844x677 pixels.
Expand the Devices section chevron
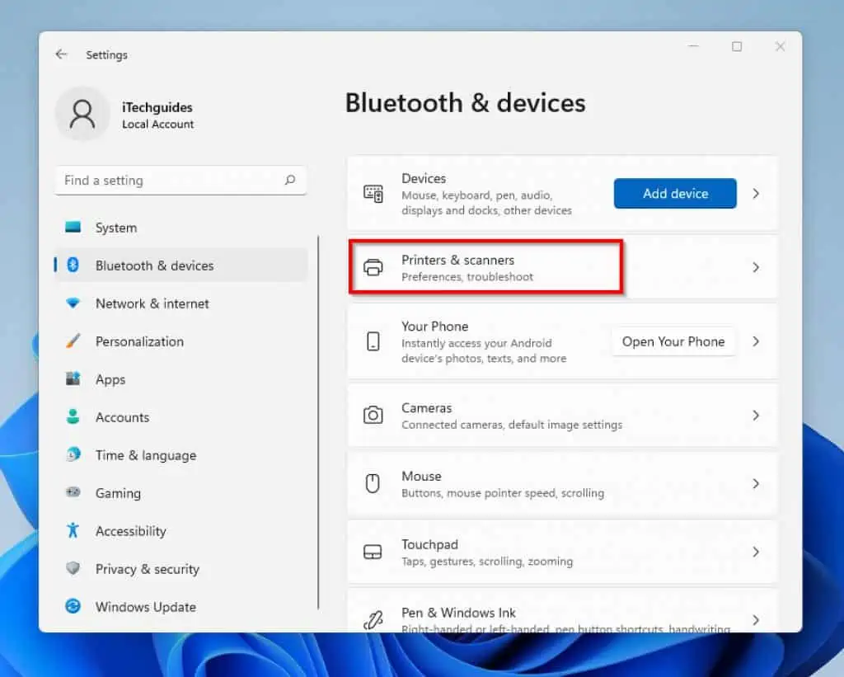[755, 193]
